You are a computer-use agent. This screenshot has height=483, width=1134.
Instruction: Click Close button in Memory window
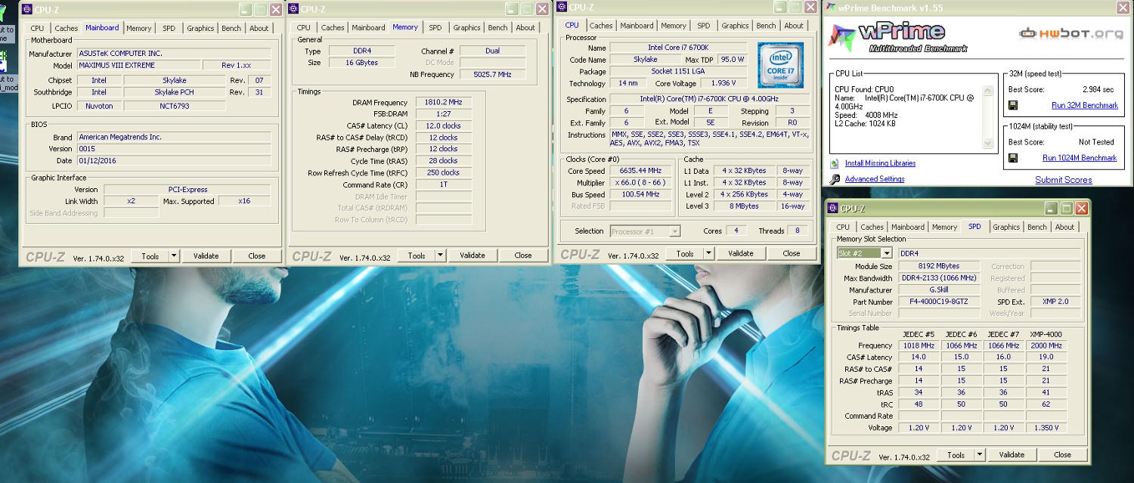(523, 256)
